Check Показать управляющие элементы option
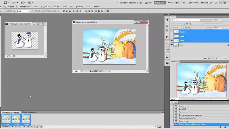 33,11
